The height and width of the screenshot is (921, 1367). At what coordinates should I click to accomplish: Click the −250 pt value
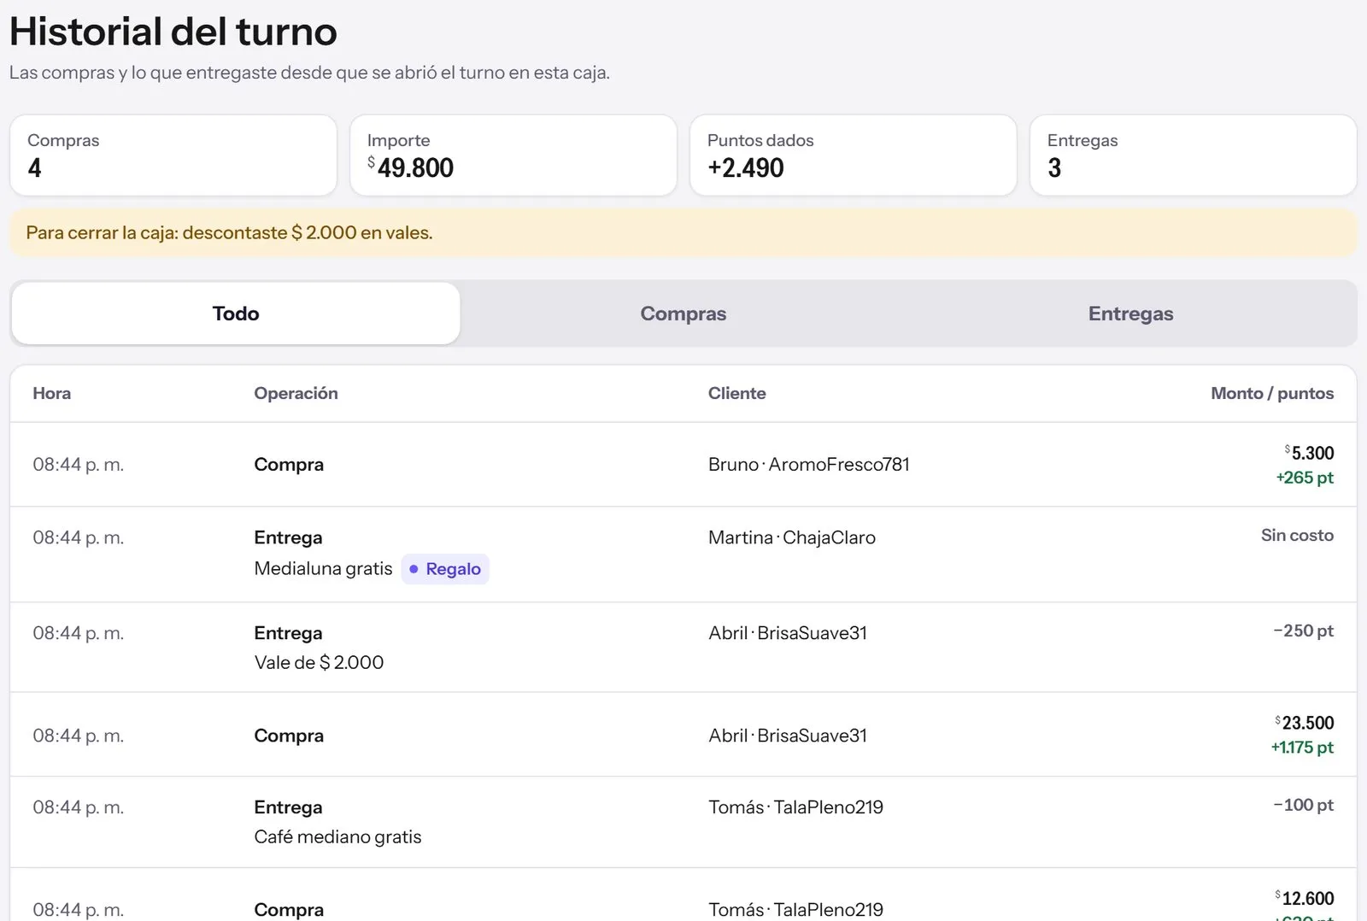click(x=1303, y=631)
